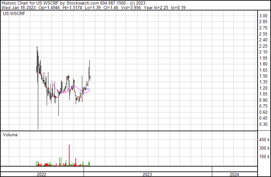Click the 'Wed Jan 18 2023' date text

[19, 7]
